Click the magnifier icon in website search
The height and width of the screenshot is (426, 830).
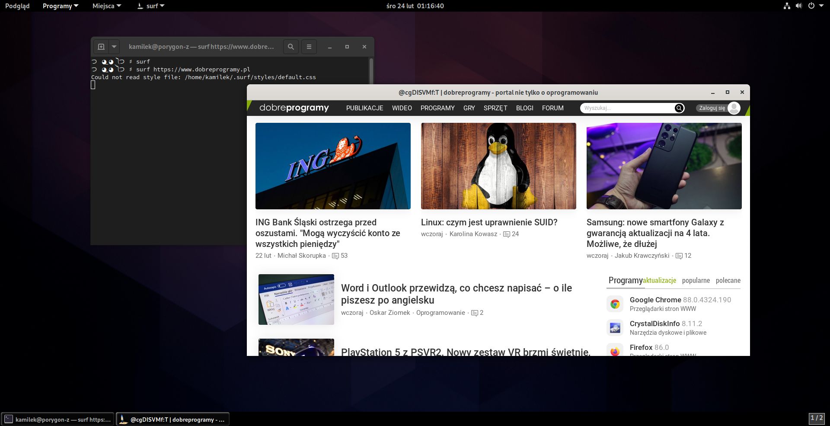point(679,108)
